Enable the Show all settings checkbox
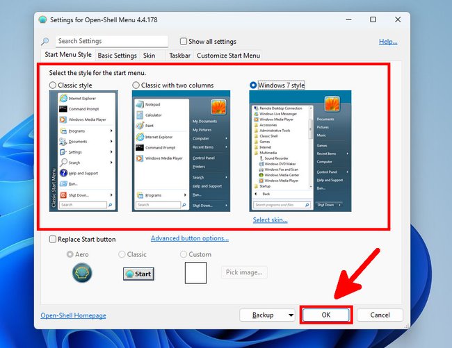452x348 pixels. (x=184, y=42)
